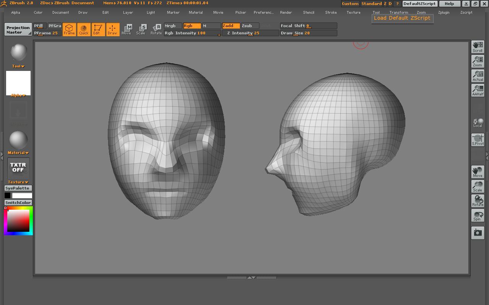
Task: Click the AAHalf view icon
Action: (477, 90)
